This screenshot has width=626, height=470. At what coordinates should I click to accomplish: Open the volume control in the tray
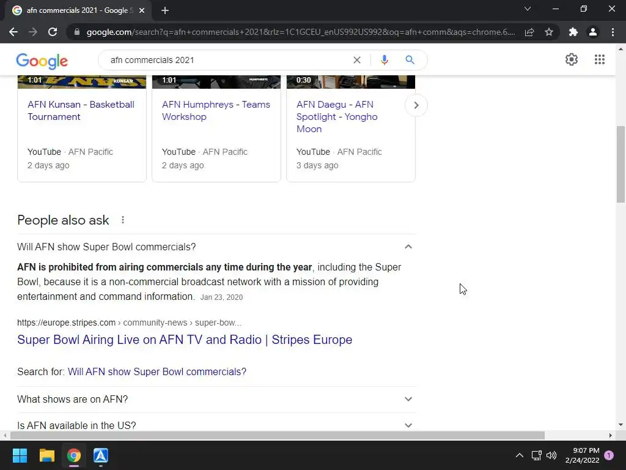551,455
